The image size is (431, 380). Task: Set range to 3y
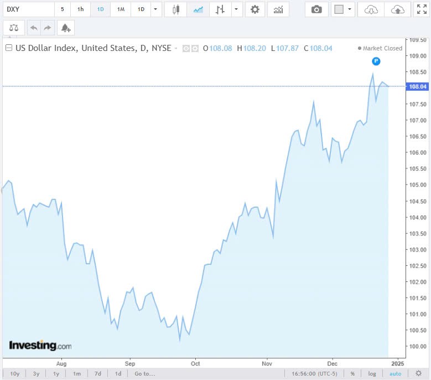point(36,374)
